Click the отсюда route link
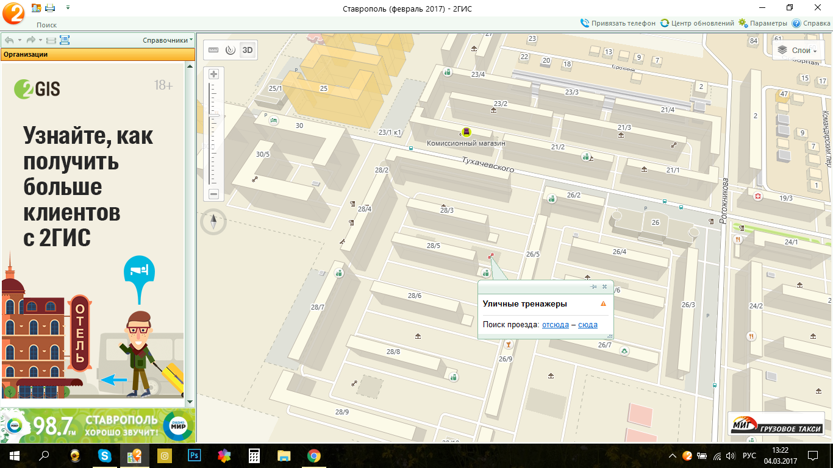The image size is (833, 468). click(555, 325)
